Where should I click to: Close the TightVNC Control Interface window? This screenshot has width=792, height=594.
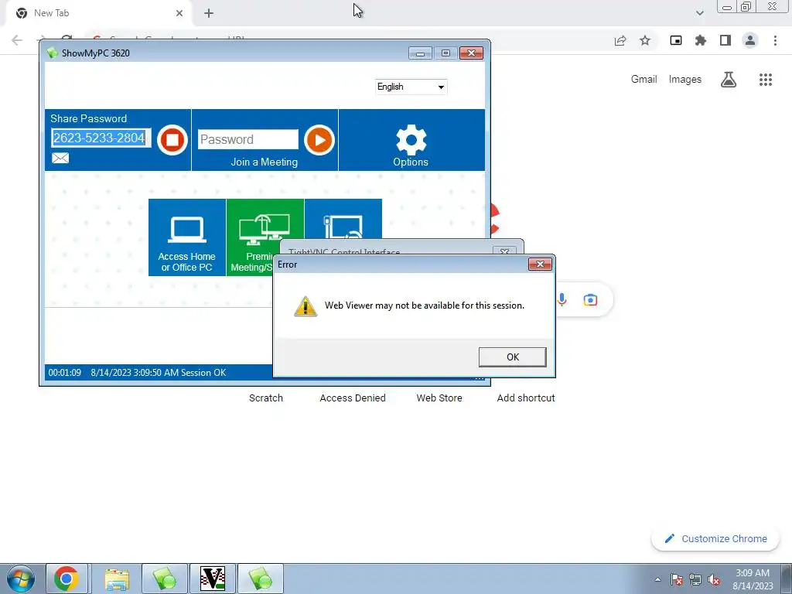tap(504, 251)
